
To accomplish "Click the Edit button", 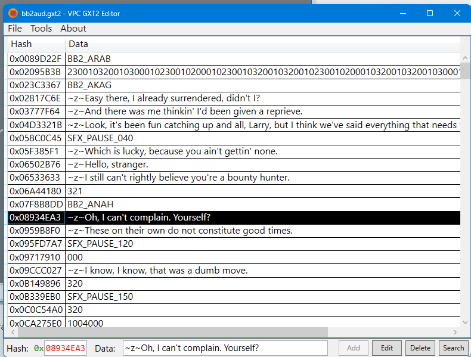I will [386, 348].
